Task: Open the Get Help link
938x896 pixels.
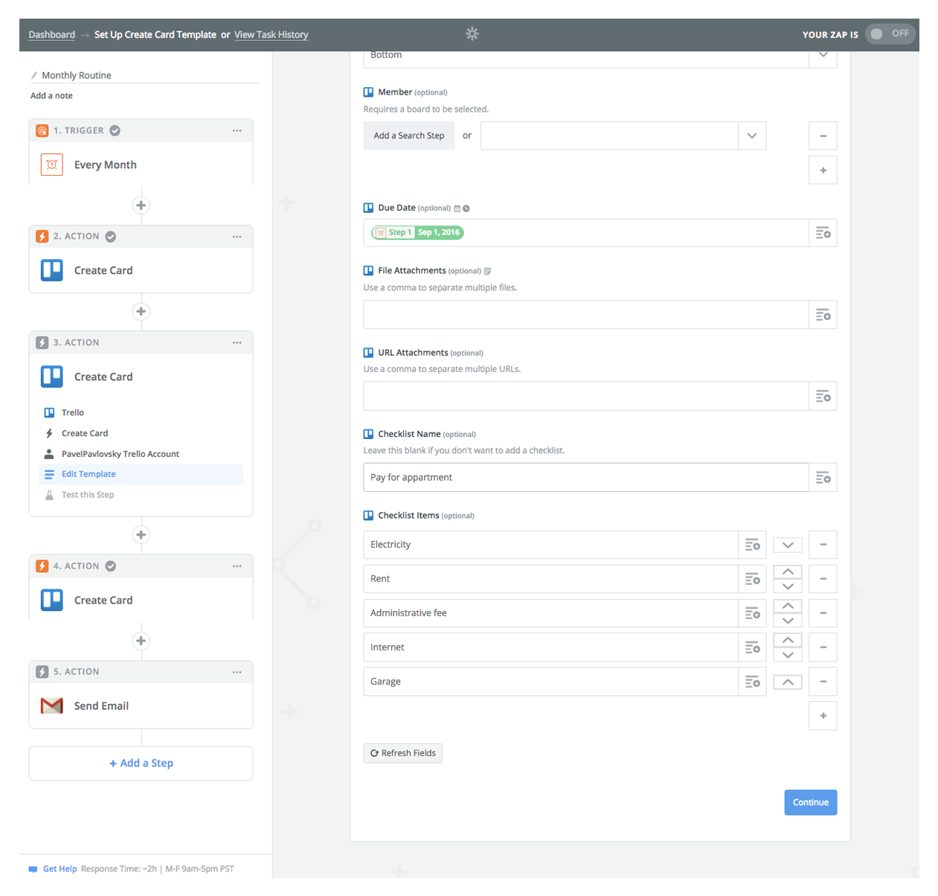Action: [x=60, y=868]
